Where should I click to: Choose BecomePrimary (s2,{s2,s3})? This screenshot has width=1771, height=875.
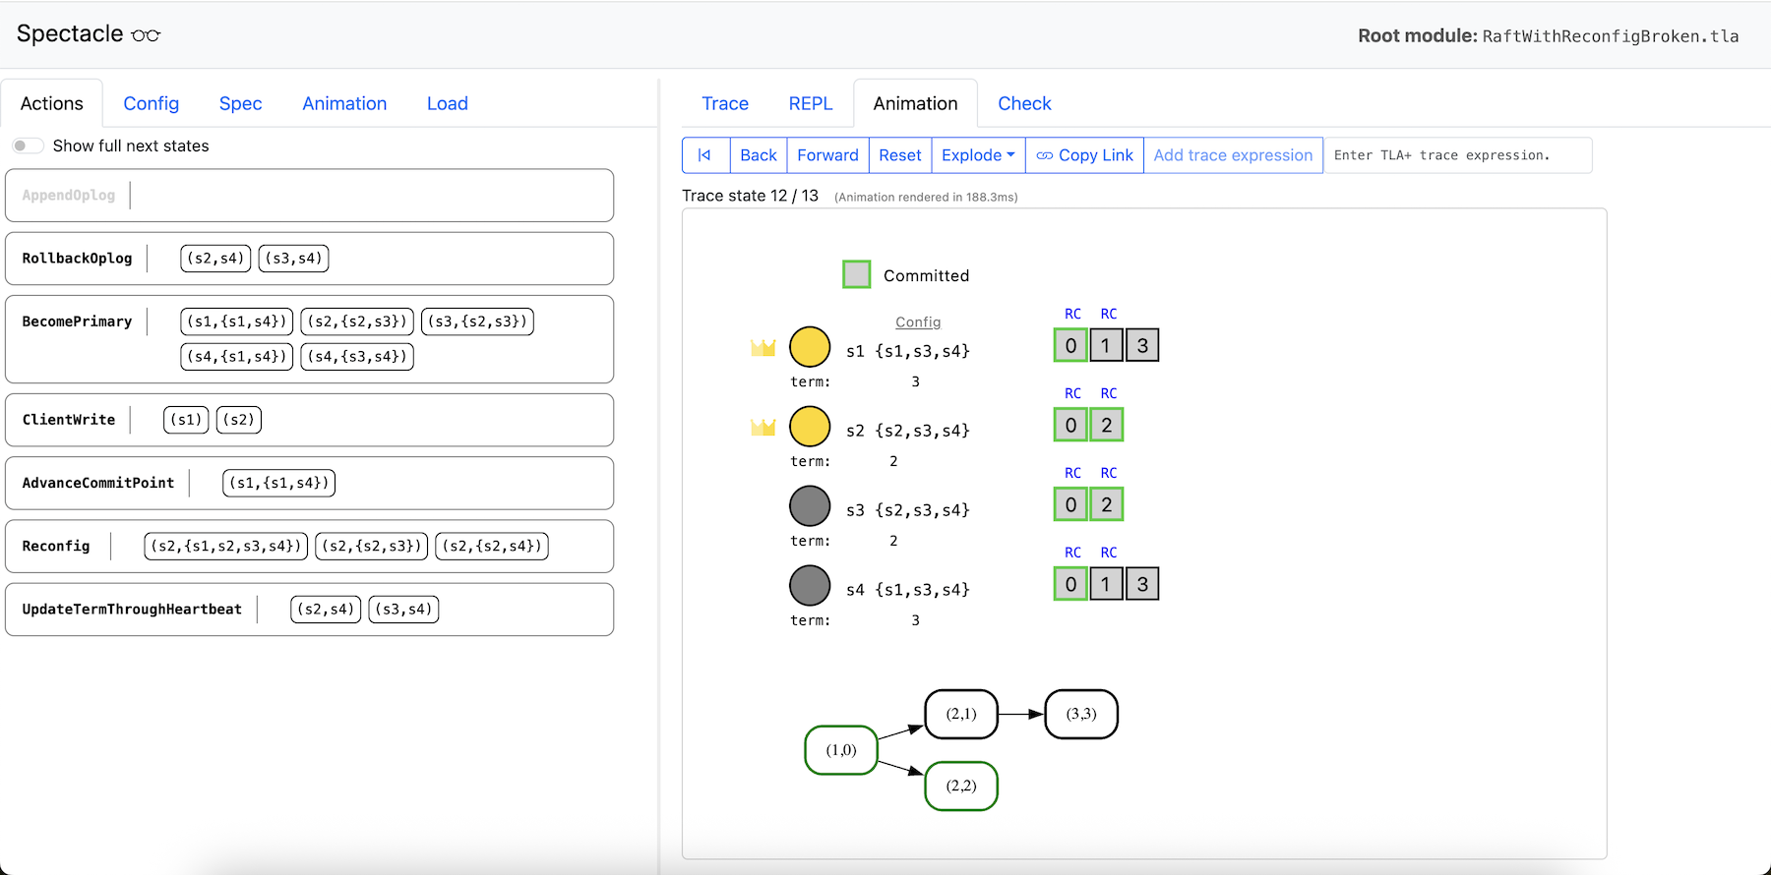click(357, 321)
